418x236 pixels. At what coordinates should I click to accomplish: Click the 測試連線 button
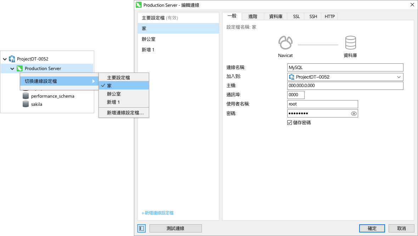175,228
